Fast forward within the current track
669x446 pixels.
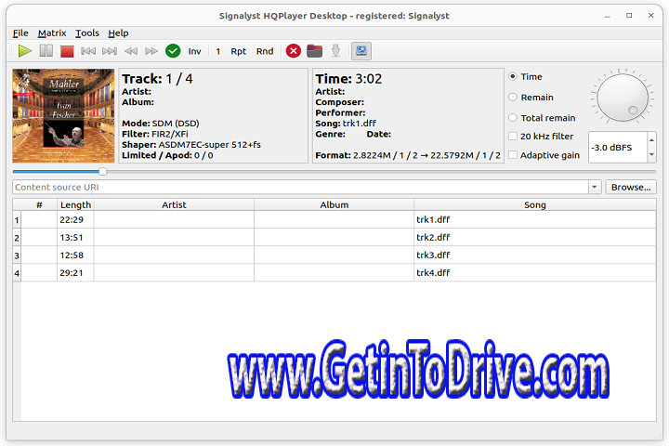[151, 51]
